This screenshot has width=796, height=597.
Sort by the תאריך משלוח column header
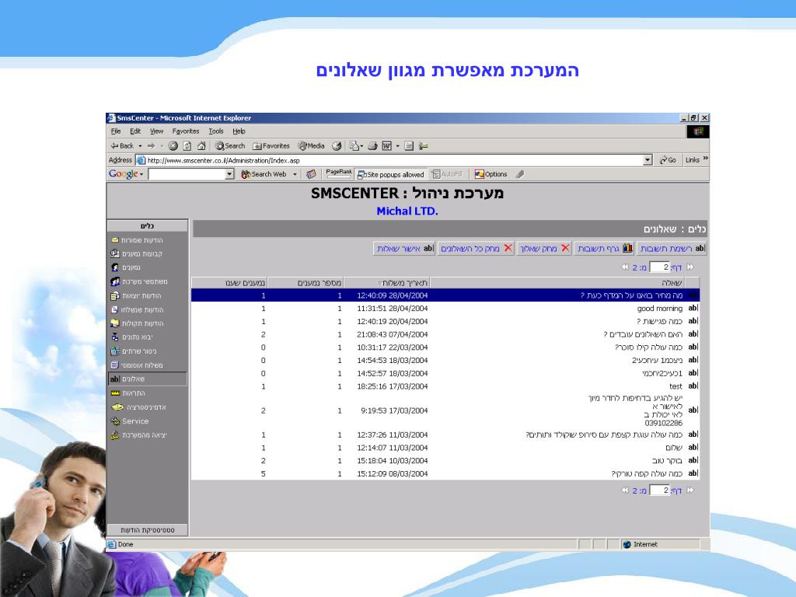click(387, 283)
